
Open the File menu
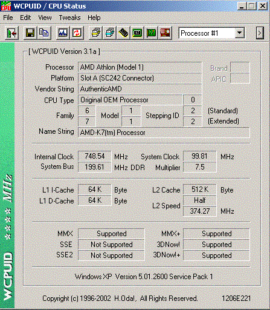click(8, 18)
